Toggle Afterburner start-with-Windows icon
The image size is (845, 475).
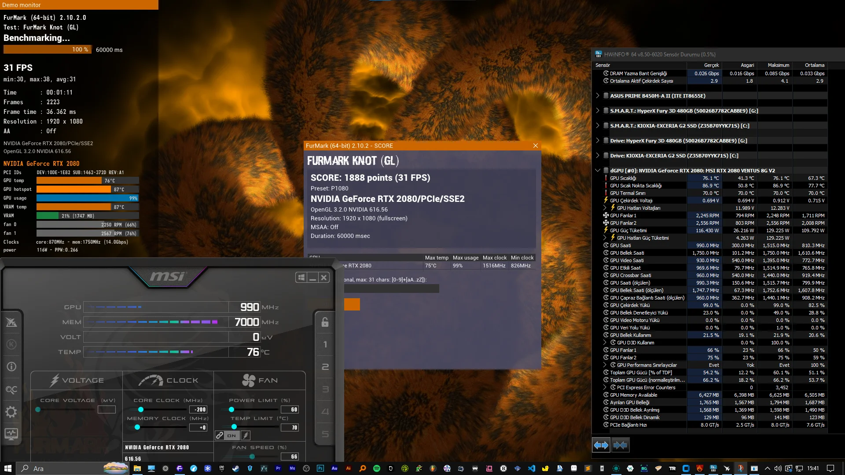301,278
